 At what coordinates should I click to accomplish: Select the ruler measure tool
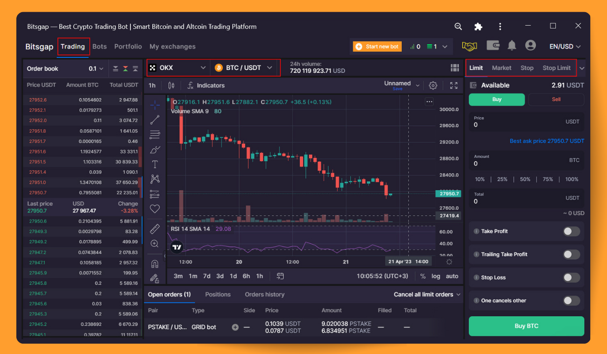pos(155,229)
